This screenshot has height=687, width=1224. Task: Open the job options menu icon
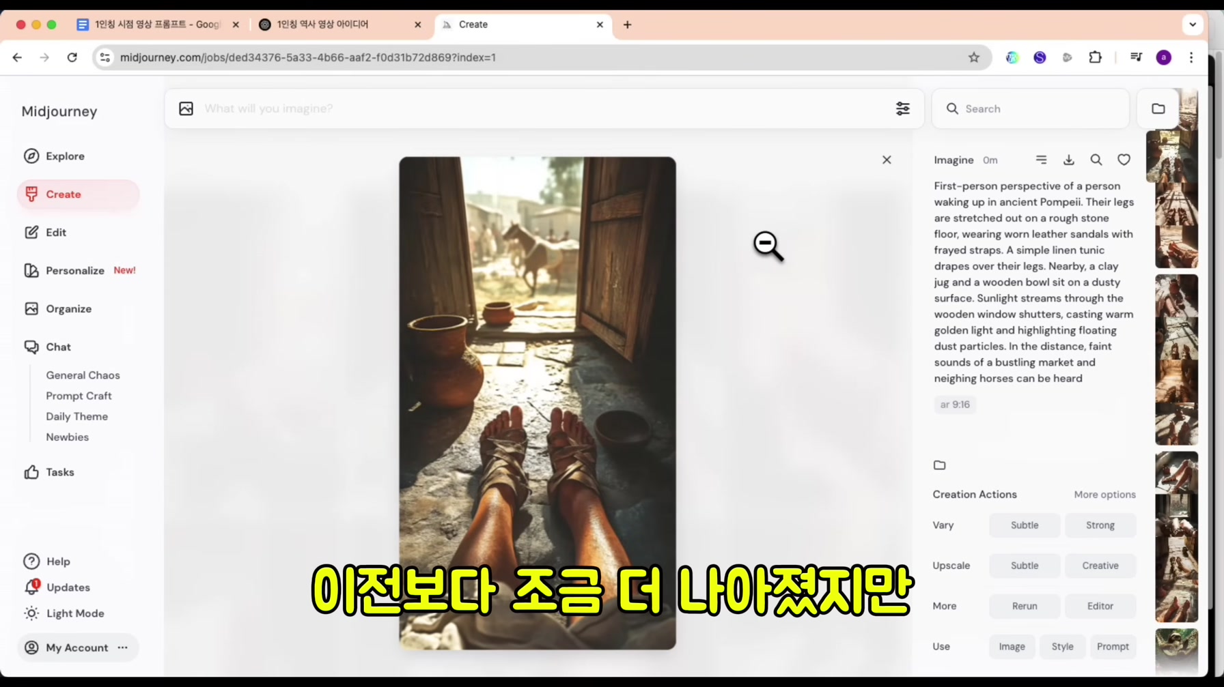click(x=1041, y=160)
